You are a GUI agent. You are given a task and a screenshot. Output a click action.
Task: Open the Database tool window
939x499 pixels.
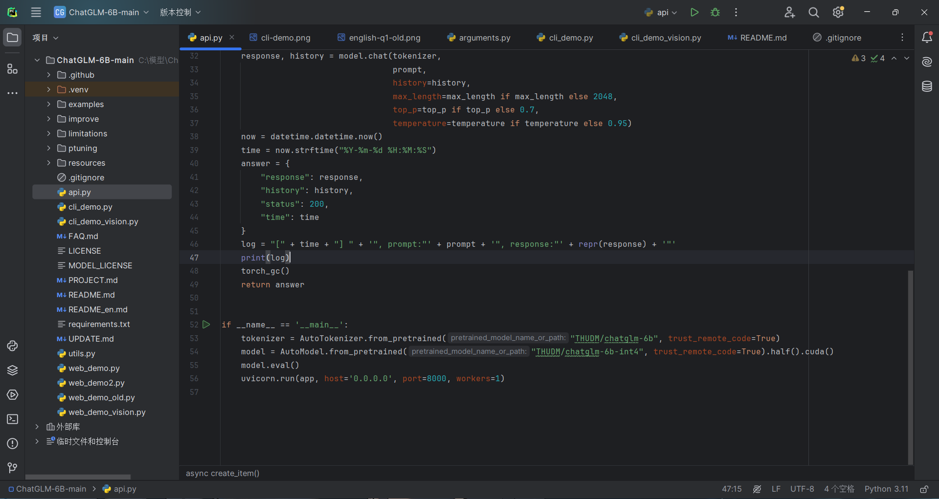927,87
